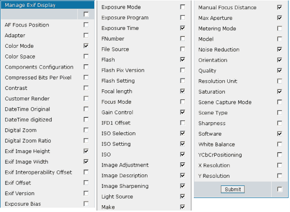290x212 pixels.
Task: Click the Submit button
Action: pyautogui.click(x=233, y=189)
